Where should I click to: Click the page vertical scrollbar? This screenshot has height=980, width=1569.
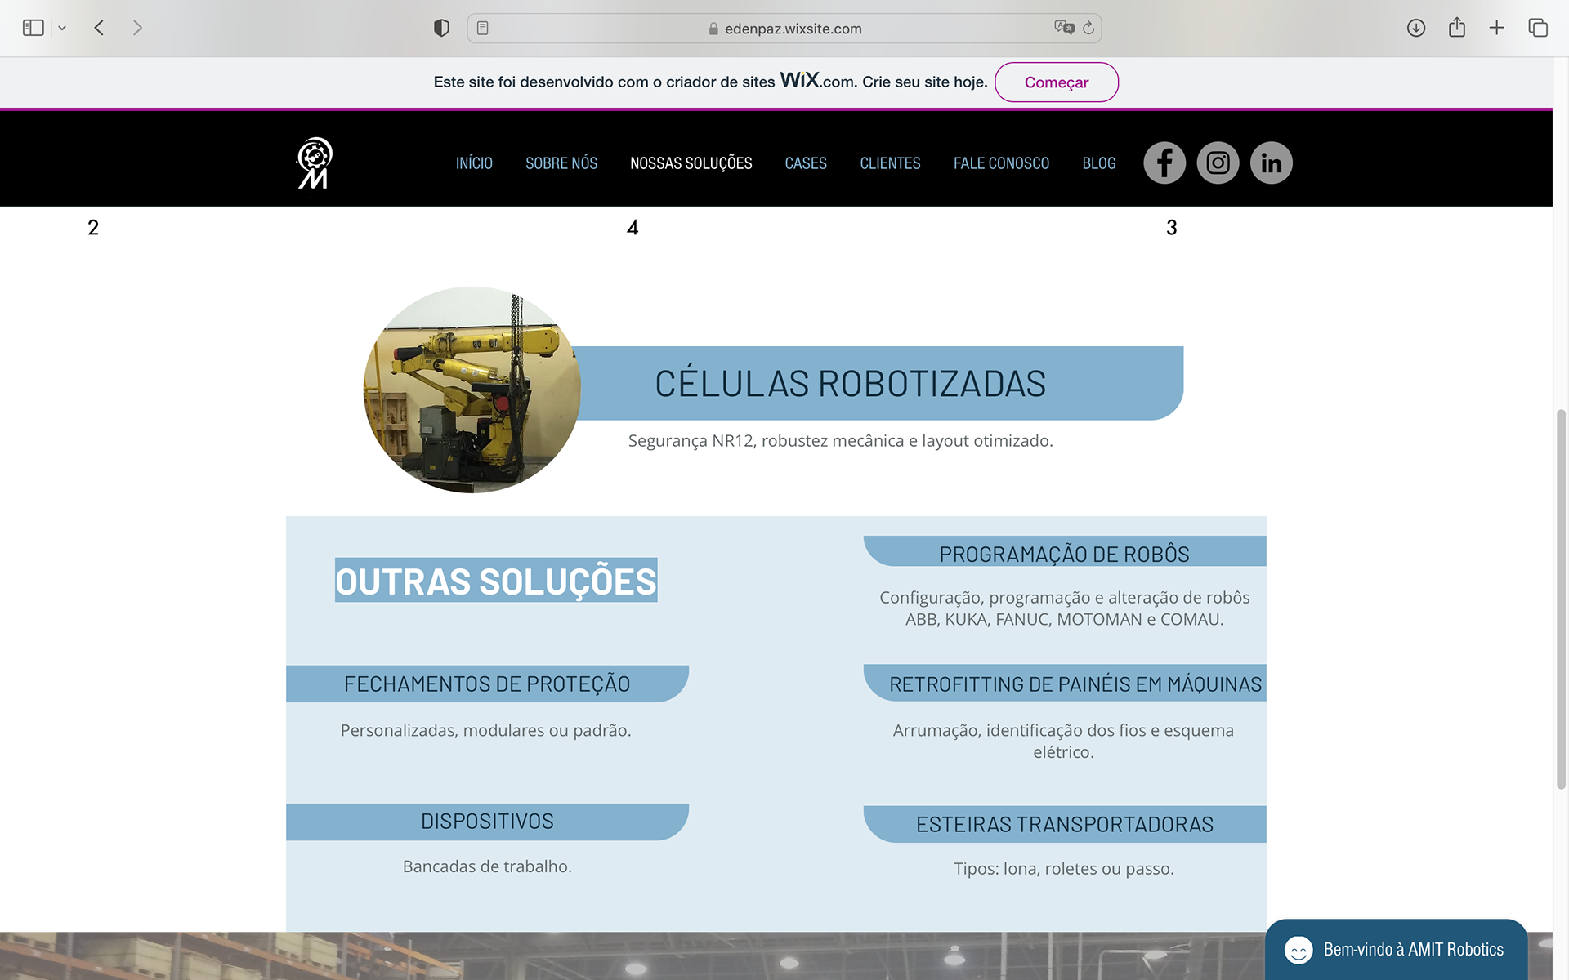point(1561,599)
